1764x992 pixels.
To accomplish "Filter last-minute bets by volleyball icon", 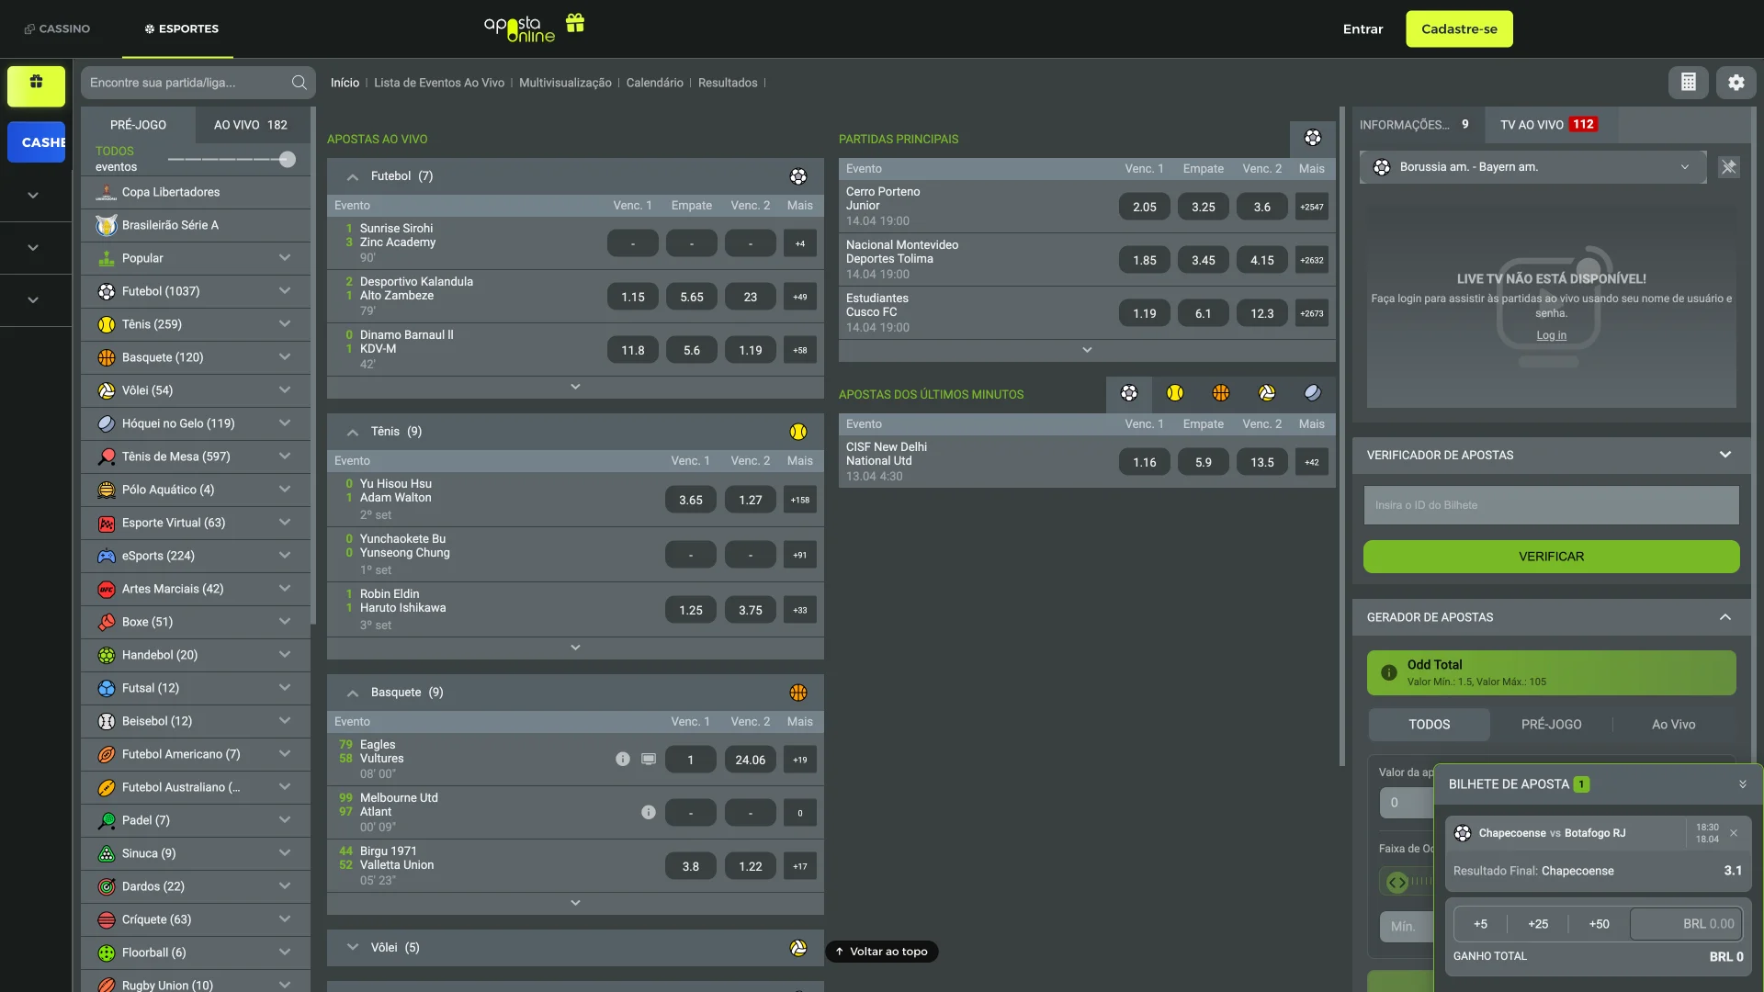I will coord(1267,393).
